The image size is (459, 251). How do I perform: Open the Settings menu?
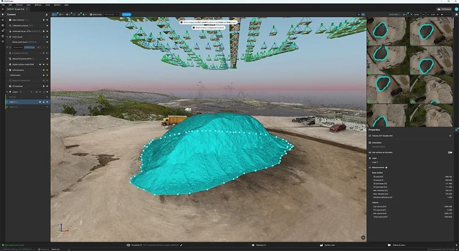pos(38,5)
